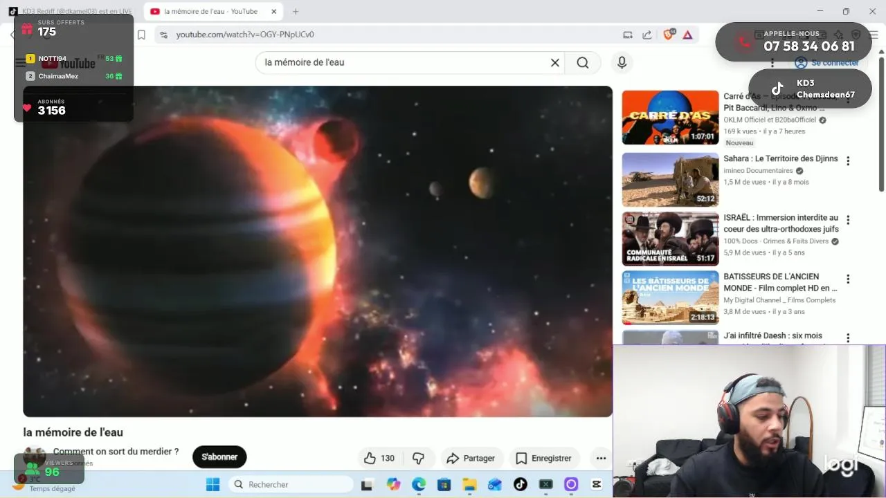The width and height of the screenshot is (886, 498).
Task: Open Task View on the taskbar
Action: coord(367,484)
